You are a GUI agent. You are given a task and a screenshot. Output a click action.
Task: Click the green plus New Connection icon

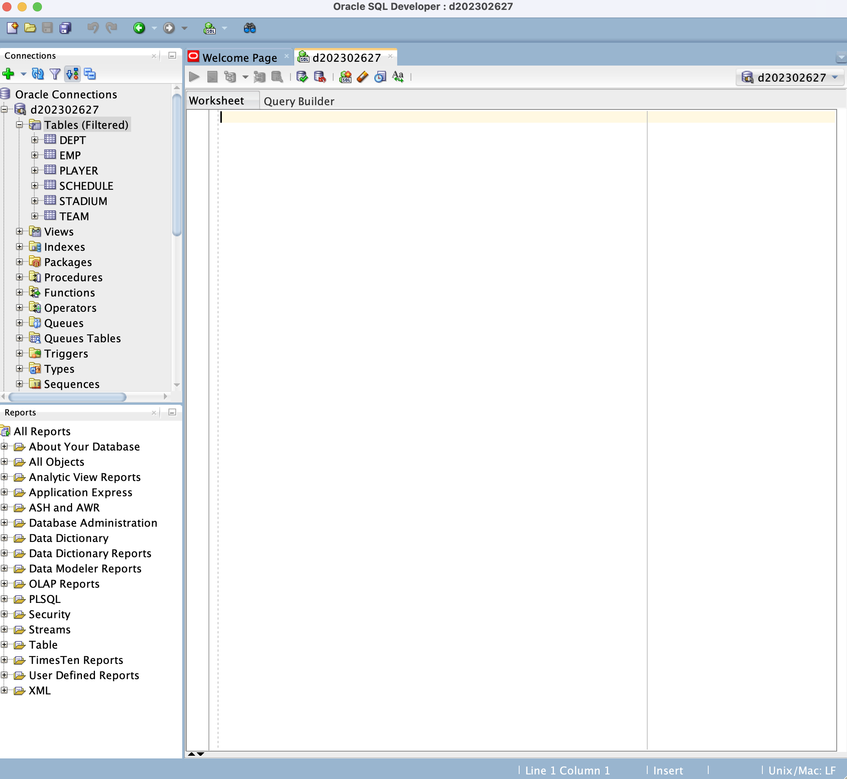click(x=8, y=74)
